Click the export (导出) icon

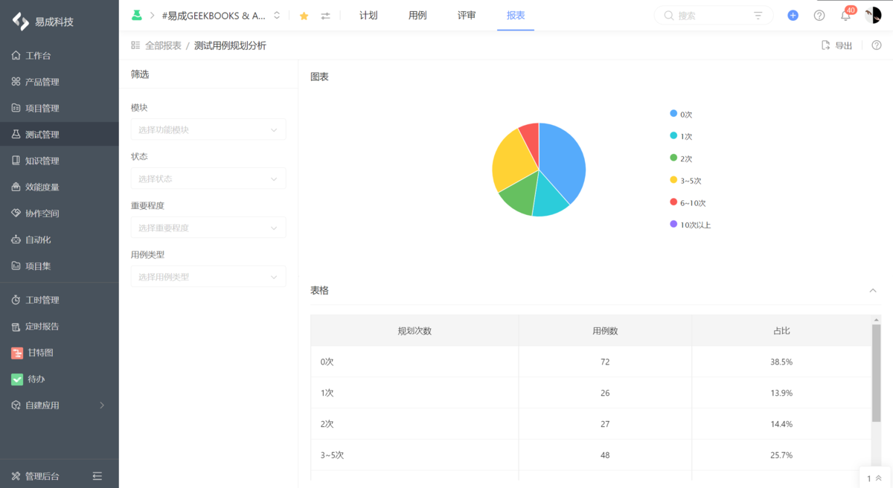point(828,45)
